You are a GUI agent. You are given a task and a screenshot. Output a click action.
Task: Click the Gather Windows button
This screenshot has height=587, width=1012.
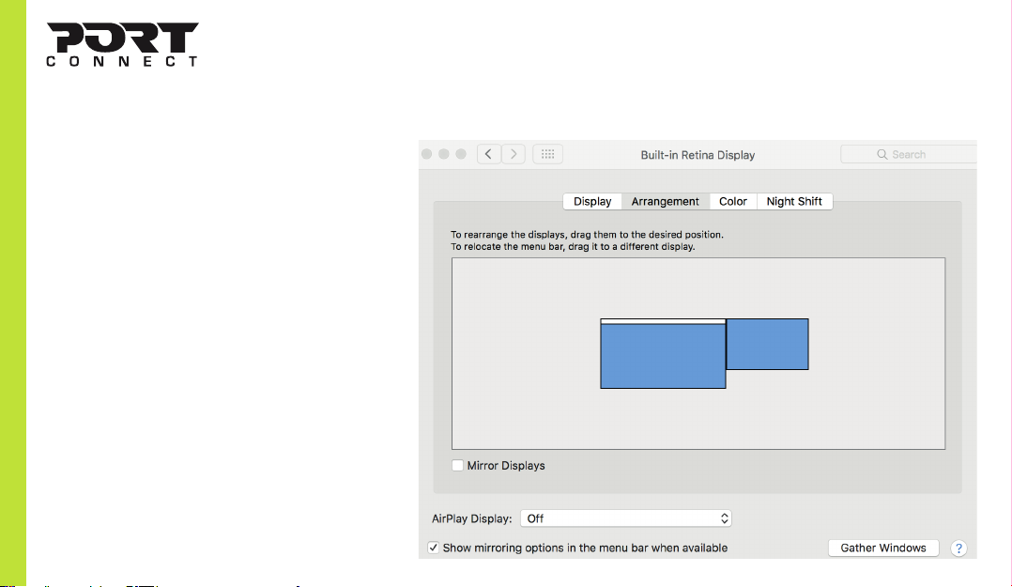click(882, 548)
